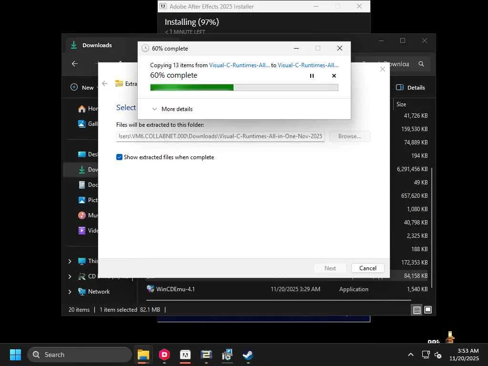Open Documents in the navigation pane

point(88,184)
